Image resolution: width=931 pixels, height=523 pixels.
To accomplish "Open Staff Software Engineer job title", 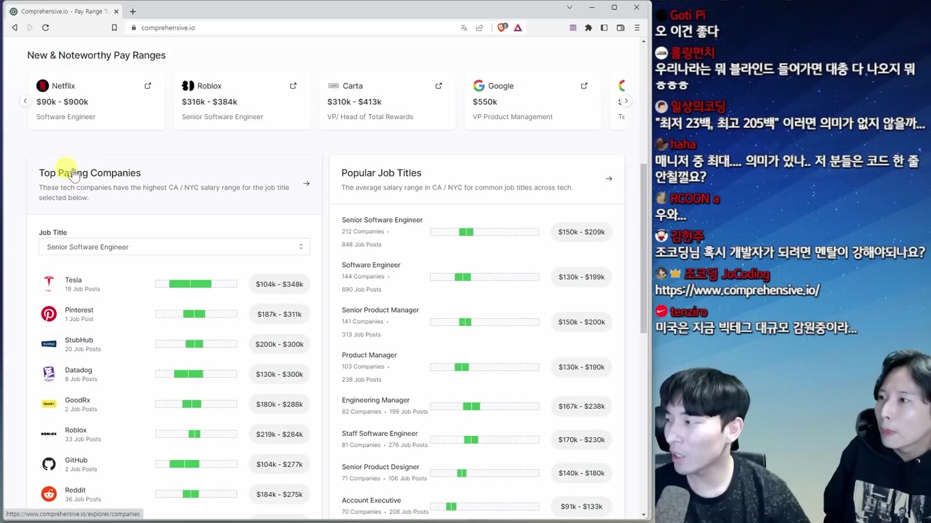I will [477, 439].
